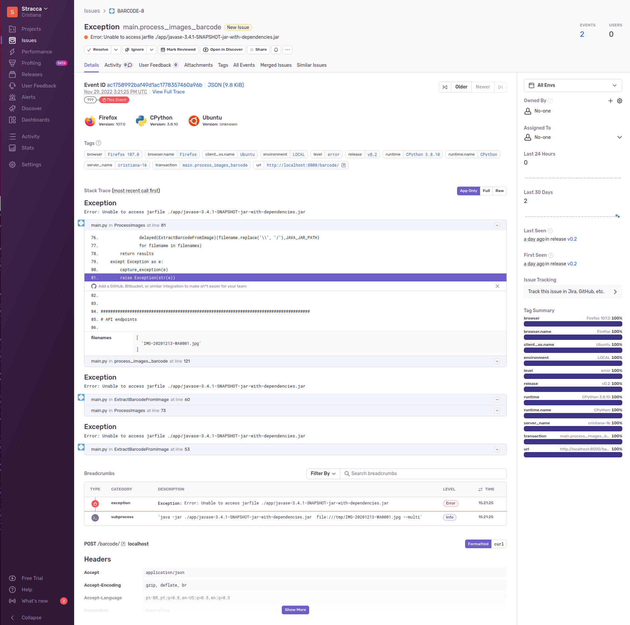Screen dimensions: 630x625
Task: Switch stack trace view to Full
Action: click(486, 191)
